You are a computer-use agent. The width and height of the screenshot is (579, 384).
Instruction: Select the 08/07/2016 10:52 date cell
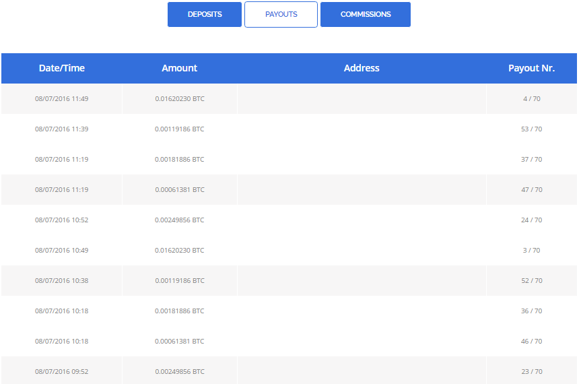coord(62,220)
